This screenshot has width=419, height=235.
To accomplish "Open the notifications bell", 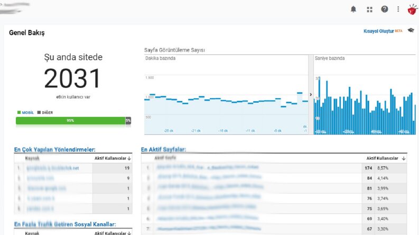I will [x=353, y=9].
